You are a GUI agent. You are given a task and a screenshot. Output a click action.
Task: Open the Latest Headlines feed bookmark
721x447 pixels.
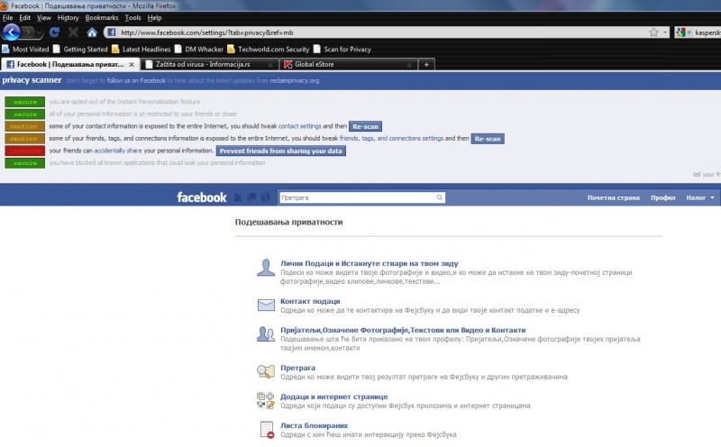point(141,49)
